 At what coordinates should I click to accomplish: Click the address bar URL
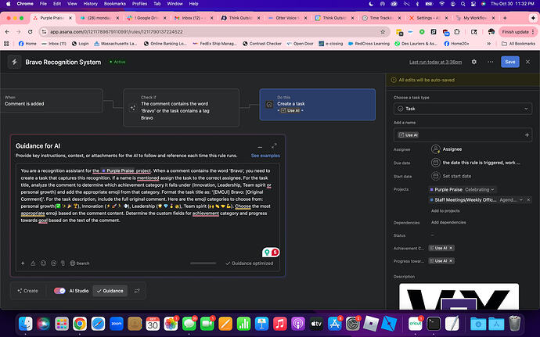tap(117, 32)
